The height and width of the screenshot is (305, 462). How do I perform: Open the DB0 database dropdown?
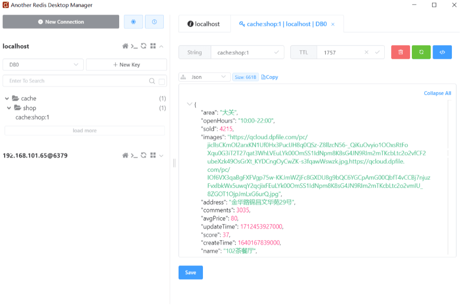pos(43,65)
